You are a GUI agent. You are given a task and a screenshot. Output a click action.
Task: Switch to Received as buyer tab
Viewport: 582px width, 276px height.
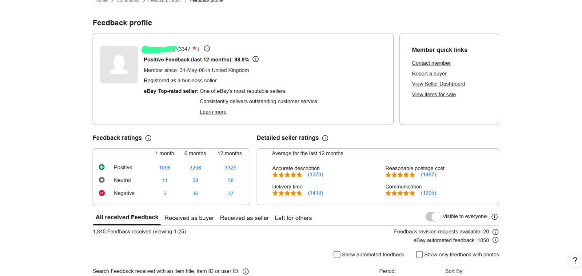point(189,218)
